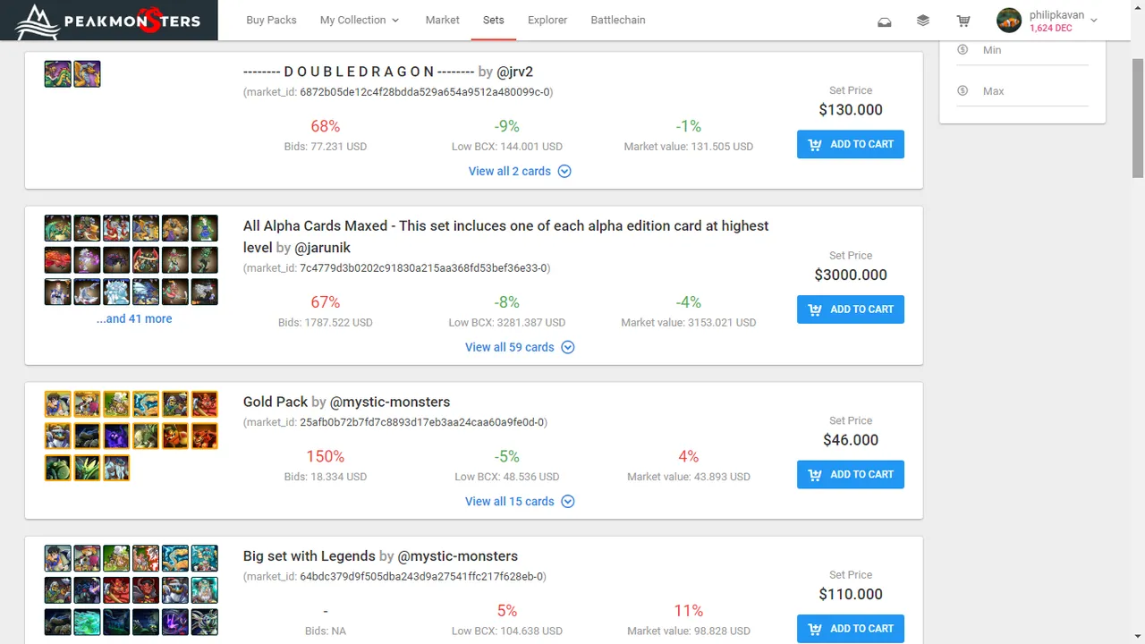
Task: Open My Collection dropdown menu
Action: pyautogui.click(x=360, y=20)
